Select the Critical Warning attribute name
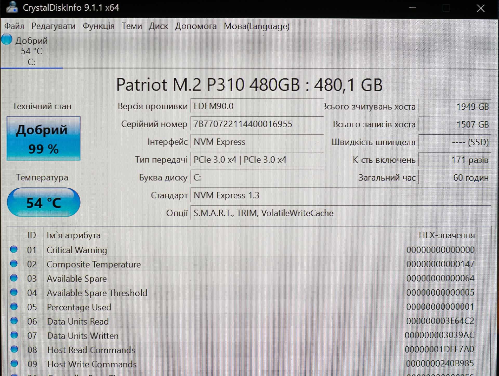The width and height of the screenshot is (499, 376). click(x=77, y=250)
